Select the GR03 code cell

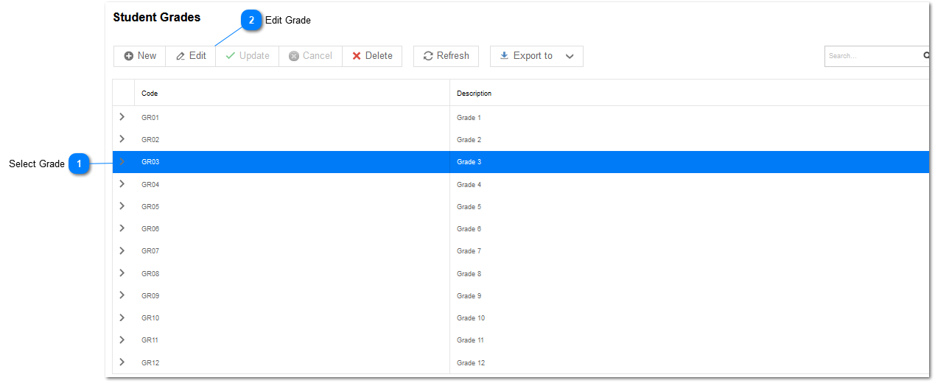click(x=292, y=162)
